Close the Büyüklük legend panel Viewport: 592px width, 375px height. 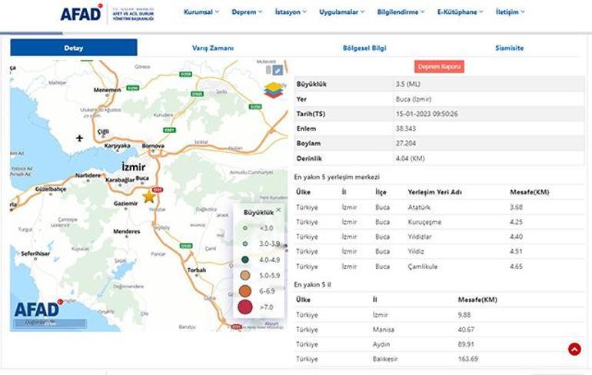(x=278, y=210)
